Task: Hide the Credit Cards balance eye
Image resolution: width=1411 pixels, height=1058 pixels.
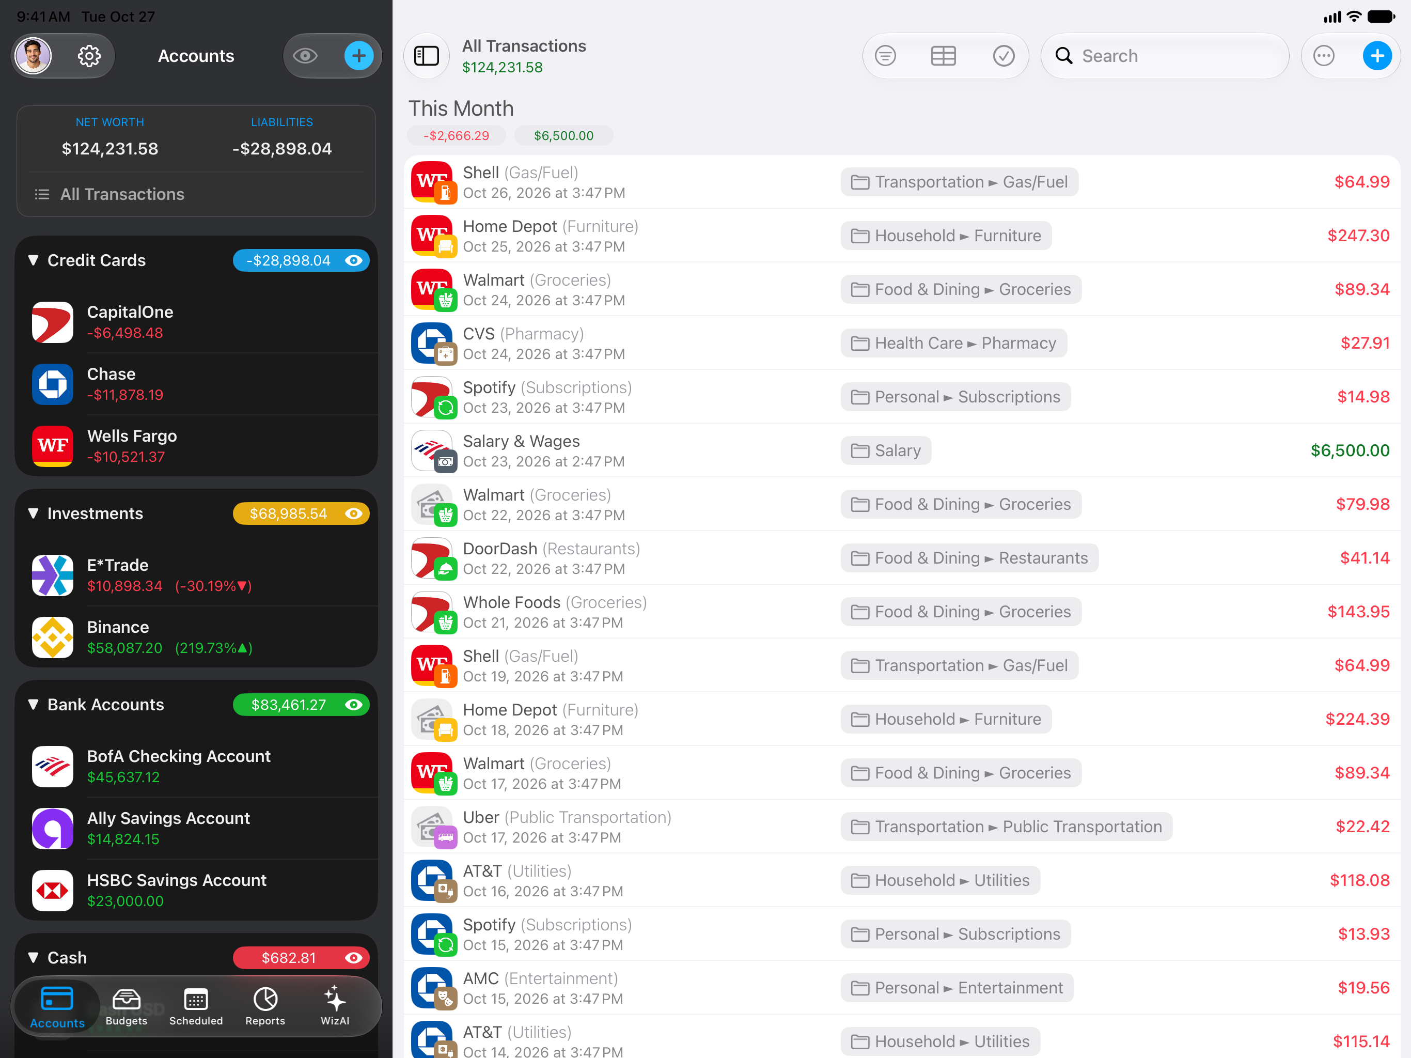Action: tap(354, 260)
